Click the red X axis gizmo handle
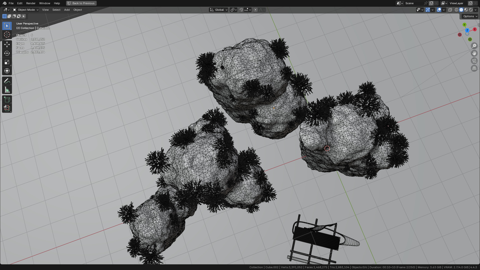This screenshot has width=480, height=270. [x=474, y=29]
